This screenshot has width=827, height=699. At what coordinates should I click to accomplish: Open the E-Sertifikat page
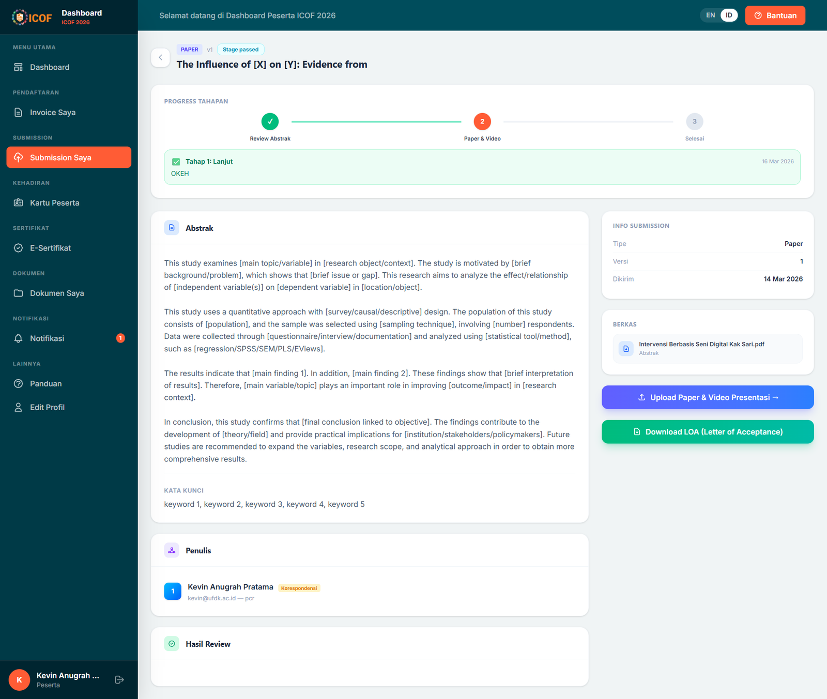coord(50,248)
